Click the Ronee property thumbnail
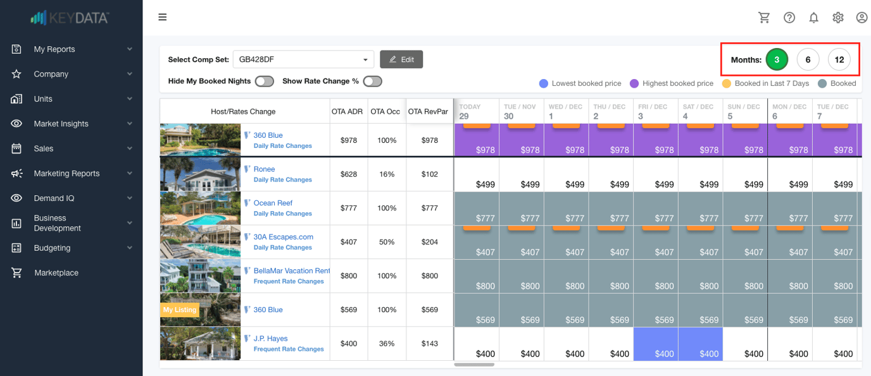The image size is (871, 376). [200, 174]
